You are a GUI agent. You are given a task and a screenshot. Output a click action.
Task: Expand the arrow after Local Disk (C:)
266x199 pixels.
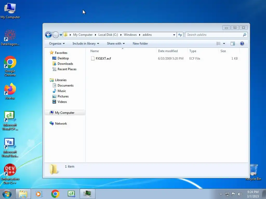[121, 35]
